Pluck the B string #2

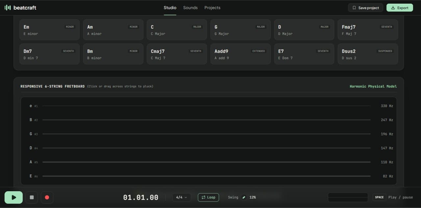pyautogui.click(x=206, y=120)
